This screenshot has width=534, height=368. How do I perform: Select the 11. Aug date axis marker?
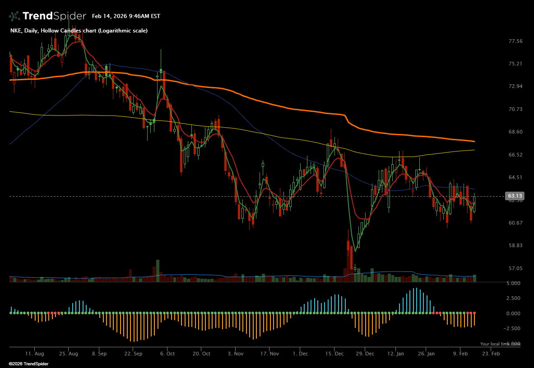35,354
